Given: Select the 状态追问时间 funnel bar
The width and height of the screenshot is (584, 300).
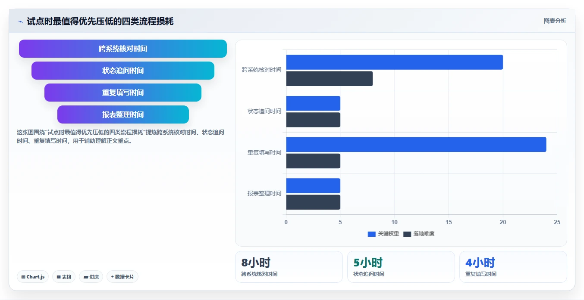Looking at the screenshot, I should point(123,71).
